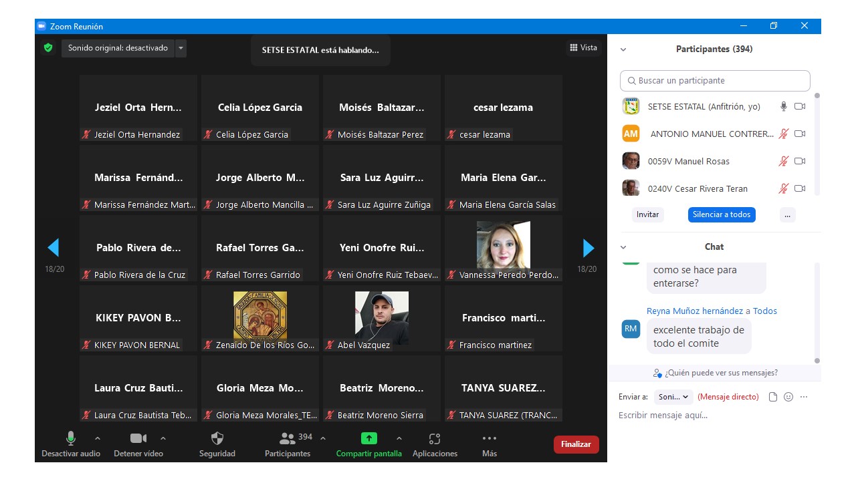This screenshot has height=481, width=856.
Task: Click Silenciar a todos button
Action: [722, 214]
